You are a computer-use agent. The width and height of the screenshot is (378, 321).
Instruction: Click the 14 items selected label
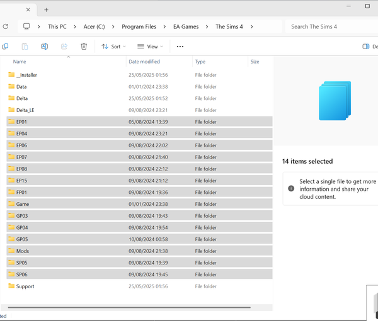[x=307, y=161]
